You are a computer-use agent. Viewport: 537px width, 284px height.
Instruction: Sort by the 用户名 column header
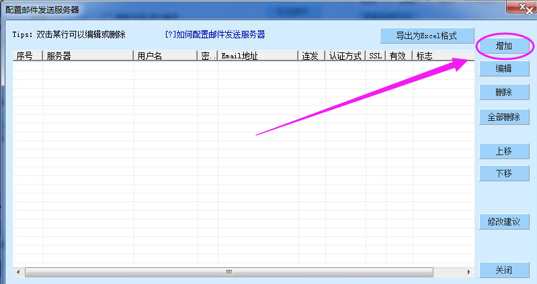pos(165,56)
